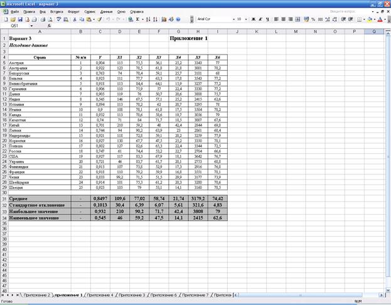Screen dimensions: 391x305
Task: Toggle center alignment
Action: click(x=283, y=19)
